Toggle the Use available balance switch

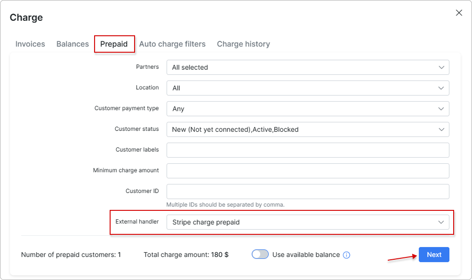[x=260, y=255]
